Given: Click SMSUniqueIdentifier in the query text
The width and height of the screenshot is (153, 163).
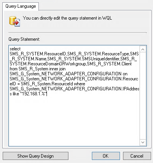Looking at the screenshot, I should pos(101,59).
